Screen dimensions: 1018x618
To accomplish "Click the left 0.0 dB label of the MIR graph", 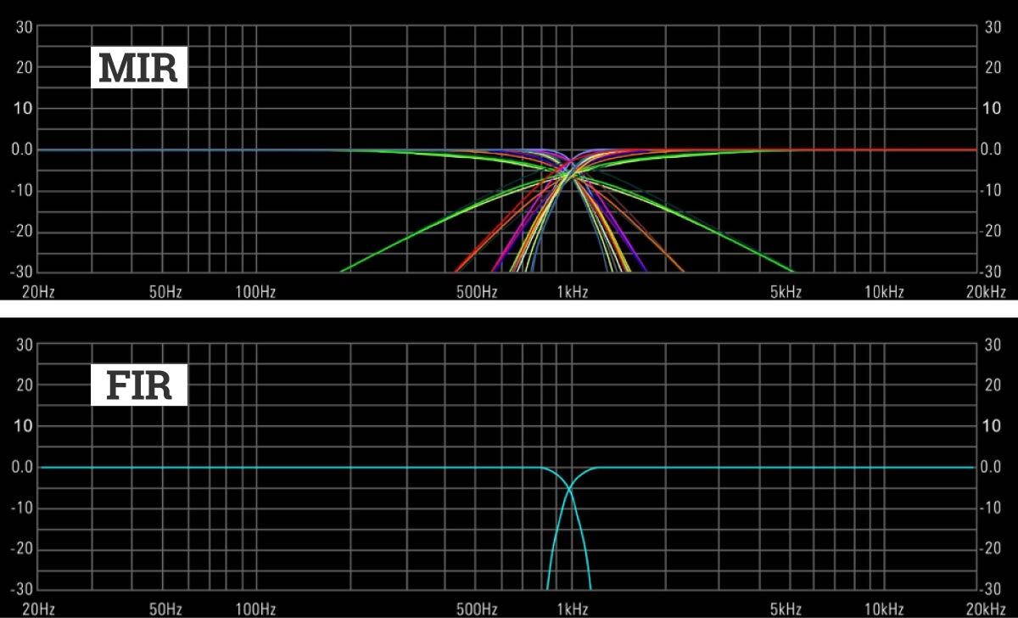I will [20, 149].
